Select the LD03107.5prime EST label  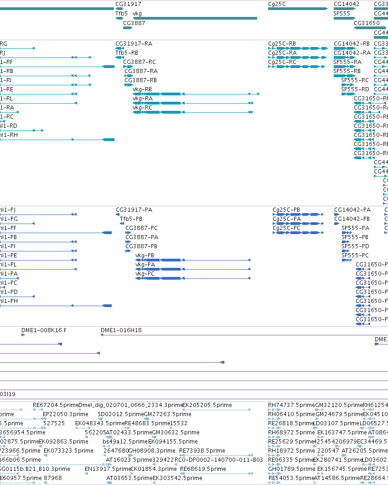(x=336, y=423)
